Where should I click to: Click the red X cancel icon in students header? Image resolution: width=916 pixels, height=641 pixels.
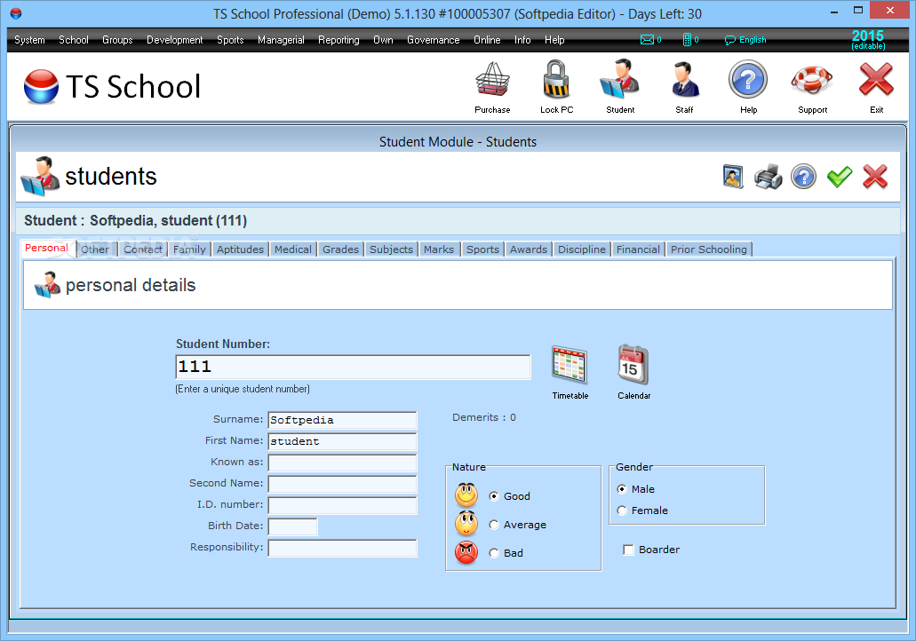click(875, 177)
